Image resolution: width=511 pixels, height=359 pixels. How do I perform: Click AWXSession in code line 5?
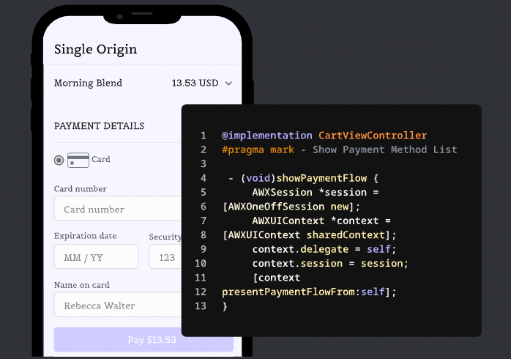[283, 193]
